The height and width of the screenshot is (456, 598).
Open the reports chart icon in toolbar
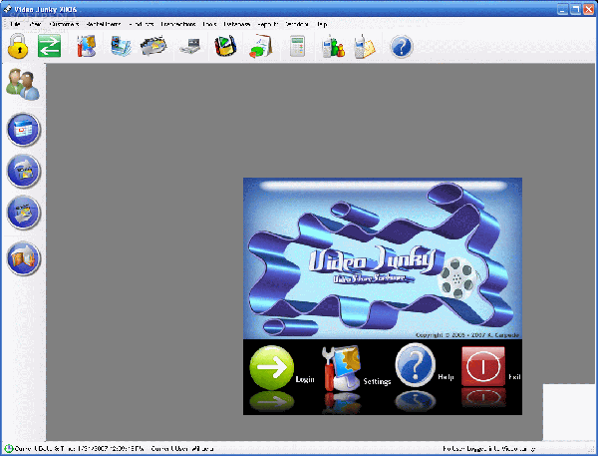tap(261, 46)
